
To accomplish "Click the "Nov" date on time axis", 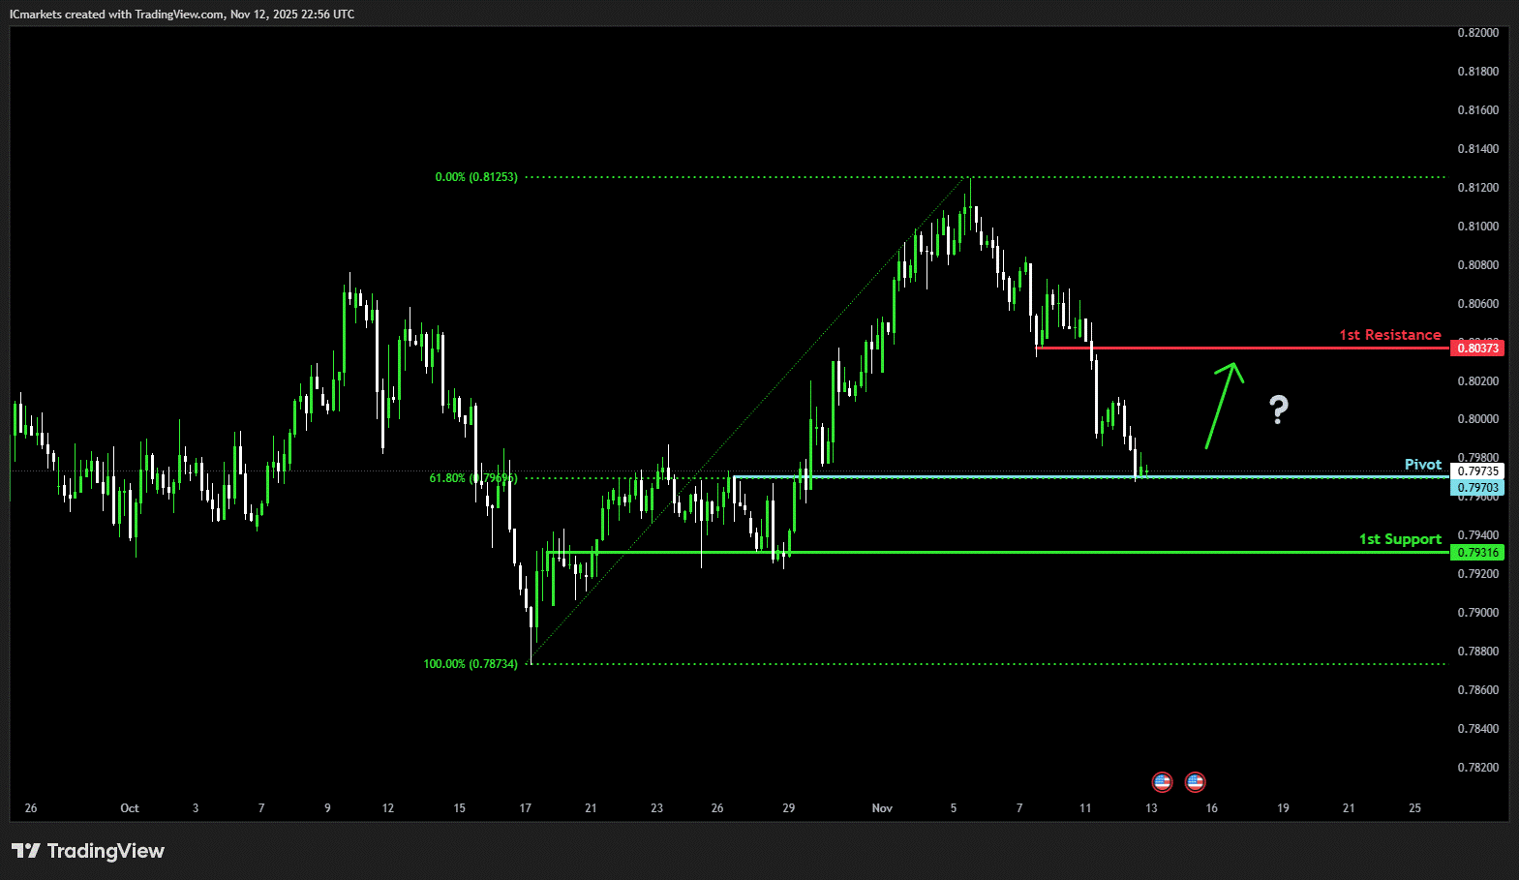I will coord(882,808).
